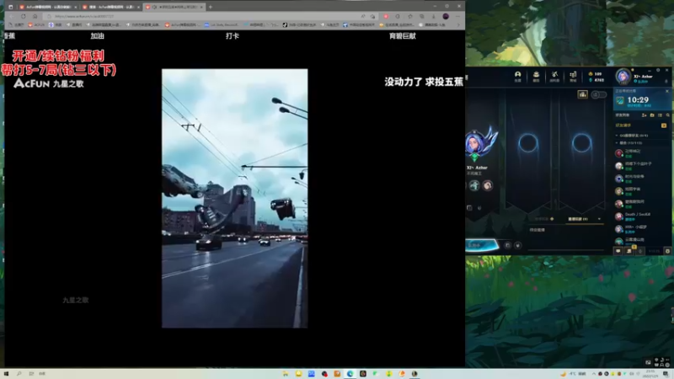Open Microsoft Edge from the taskbar
Screen dimensions: 674x379
click(x=350, y=374)
